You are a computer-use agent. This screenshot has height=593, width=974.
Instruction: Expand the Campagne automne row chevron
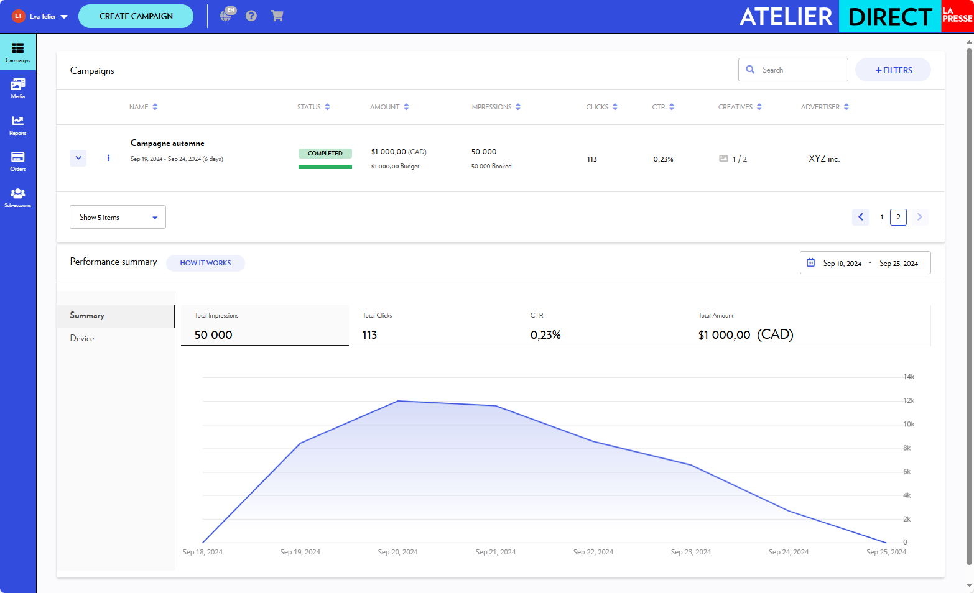[78, 158]
